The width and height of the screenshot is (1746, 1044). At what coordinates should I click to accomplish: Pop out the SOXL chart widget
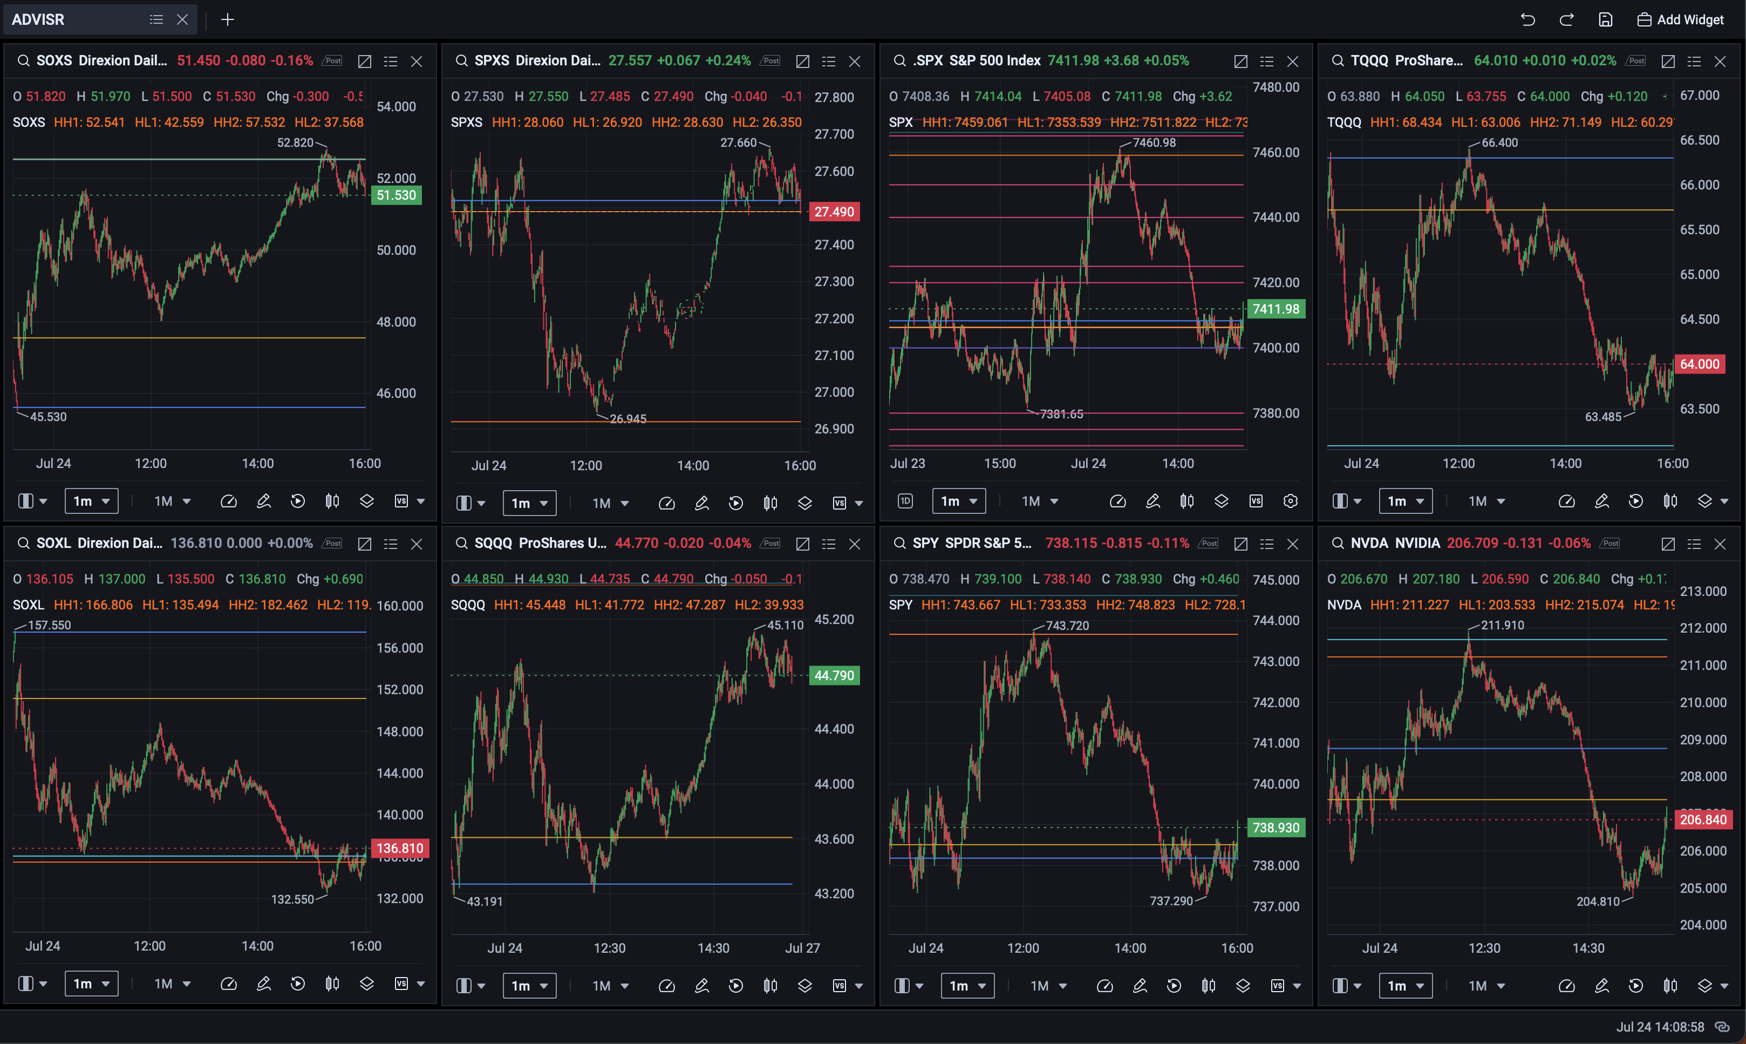pos(364,544)
